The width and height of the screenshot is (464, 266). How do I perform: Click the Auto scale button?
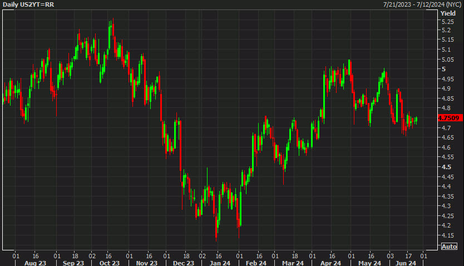point(449,246)
